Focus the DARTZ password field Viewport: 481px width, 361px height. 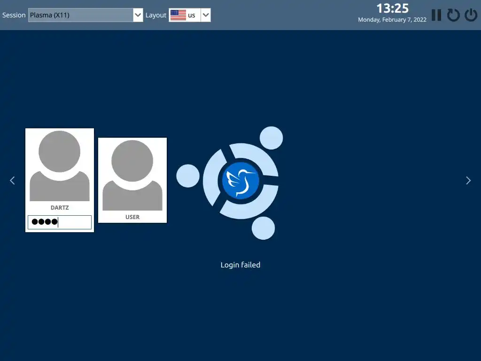[x=60, y=222]
